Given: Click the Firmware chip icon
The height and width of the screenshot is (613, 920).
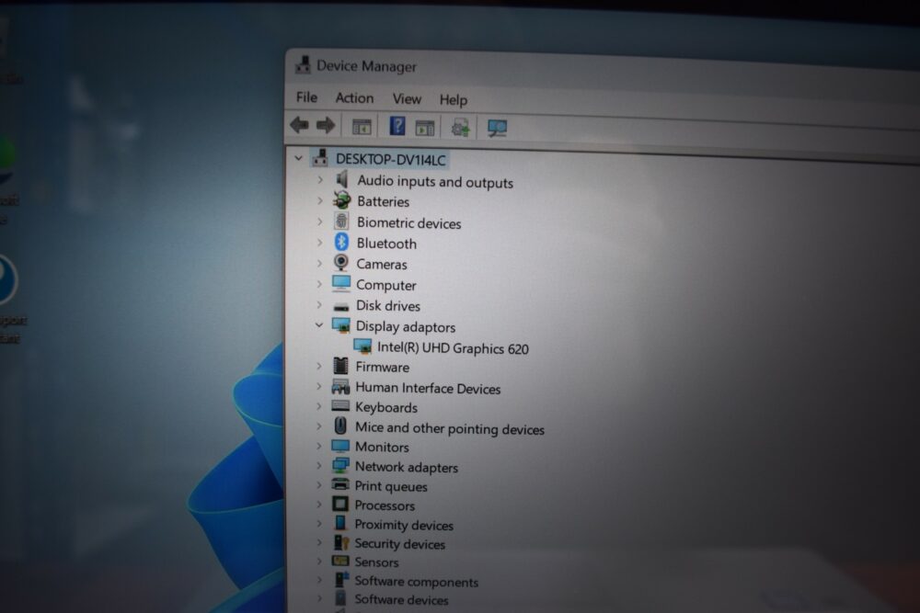Looking at the screenshot, I should coord(341,366).
